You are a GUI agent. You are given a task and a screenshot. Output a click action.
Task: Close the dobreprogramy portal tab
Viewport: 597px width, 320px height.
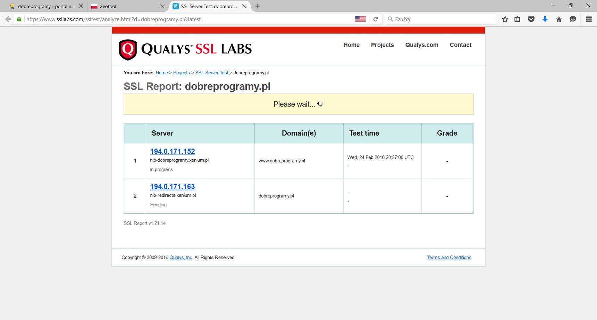(81, 6)
